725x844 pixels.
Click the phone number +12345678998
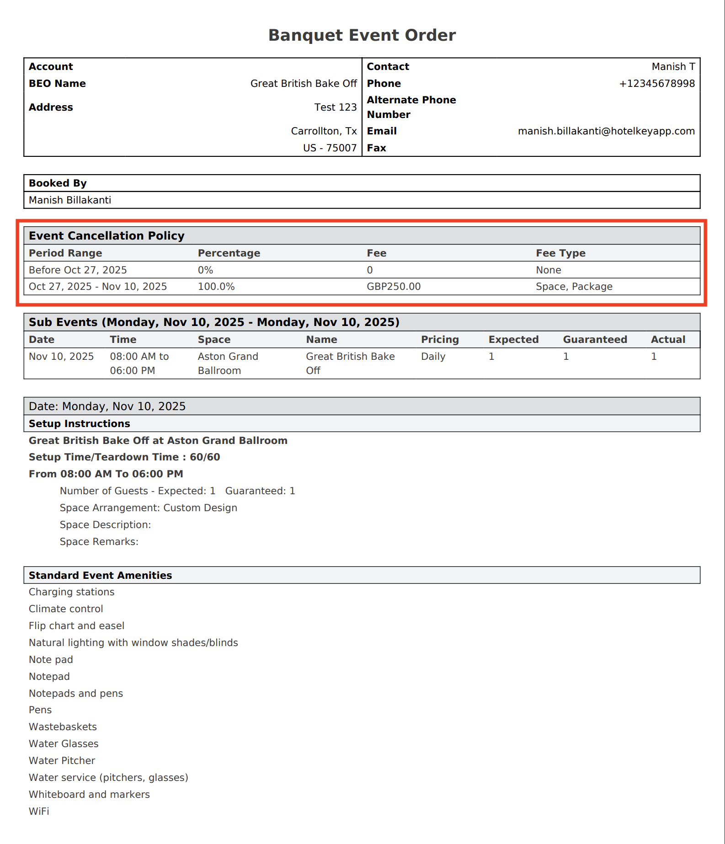[656, 84]
